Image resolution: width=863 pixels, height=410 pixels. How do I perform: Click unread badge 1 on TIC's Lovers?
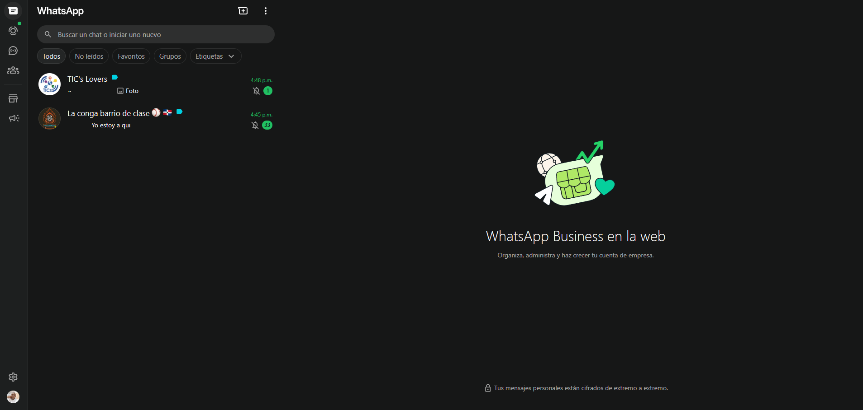[268, 91]
